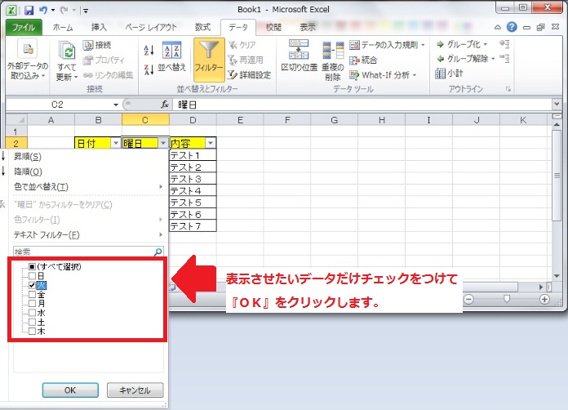Switch to the 数式 tab
Image resolution: width=568 pixels, height=410 pixels.
203,27
